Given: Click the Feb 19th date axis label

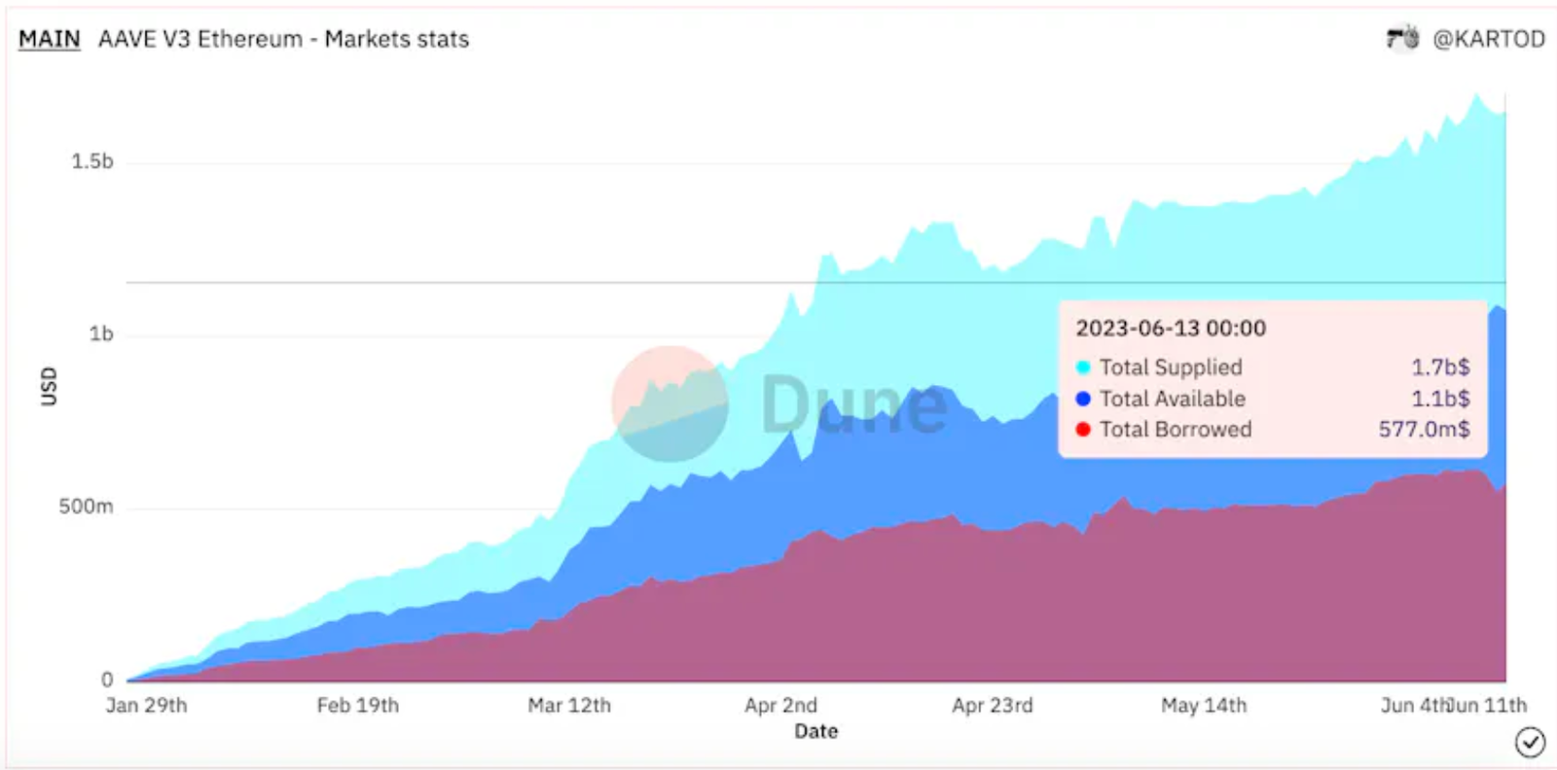Looking at the screenshot, I should (357, 706).
